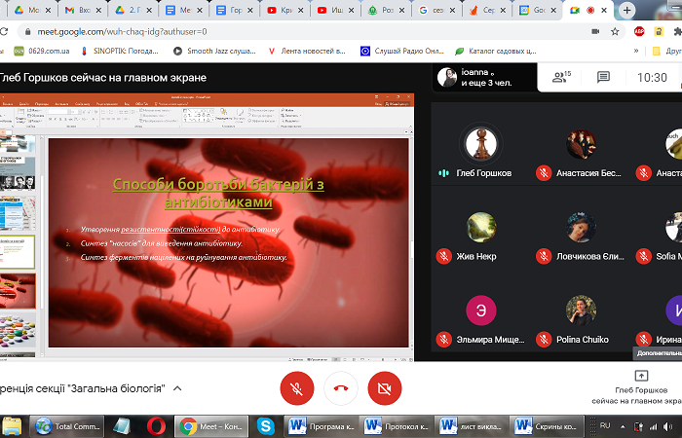
Task: Click muted mic icon beside Polina Chuiko
Action: click(545, 339)
